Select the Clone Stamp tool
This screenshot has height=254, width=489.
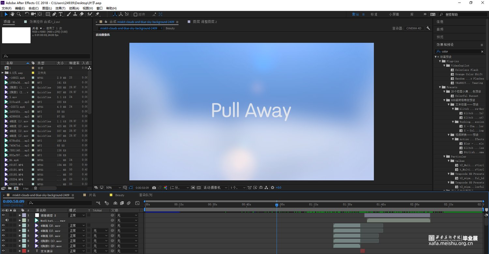[75, 14]
